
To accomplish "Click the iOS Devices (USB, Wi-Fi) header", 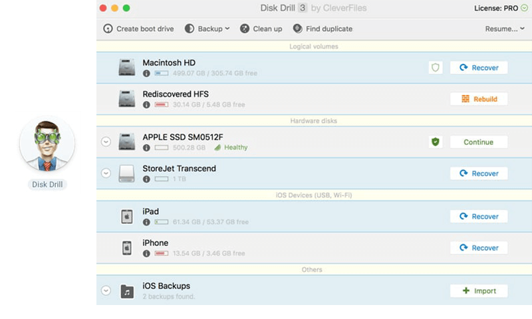I will (x=314, y=195).
